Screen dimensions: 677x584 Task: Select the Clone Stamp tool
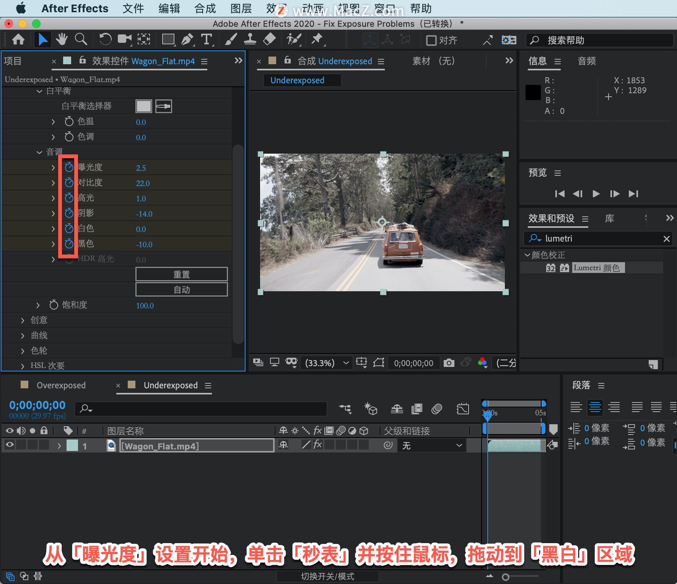250,39
